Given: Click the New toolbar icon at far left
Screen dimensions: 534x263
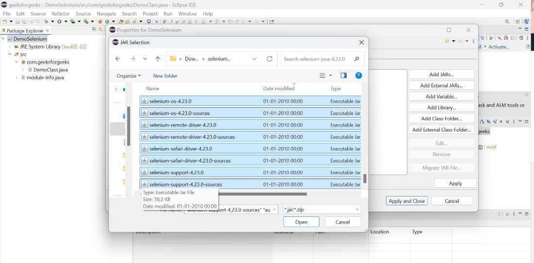Looking at the screenshot, I should point(4,21).
